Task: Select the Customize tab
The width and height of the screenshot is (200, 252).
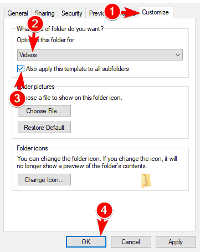Action: point(155,12)
